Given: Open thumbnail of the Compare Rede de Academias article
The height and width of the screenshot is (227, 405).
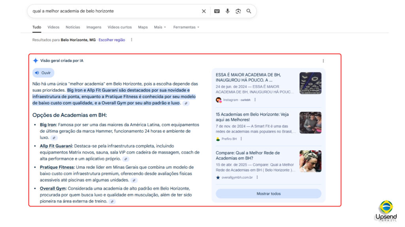Looking at the screenshot, I should tap(310, 161).
